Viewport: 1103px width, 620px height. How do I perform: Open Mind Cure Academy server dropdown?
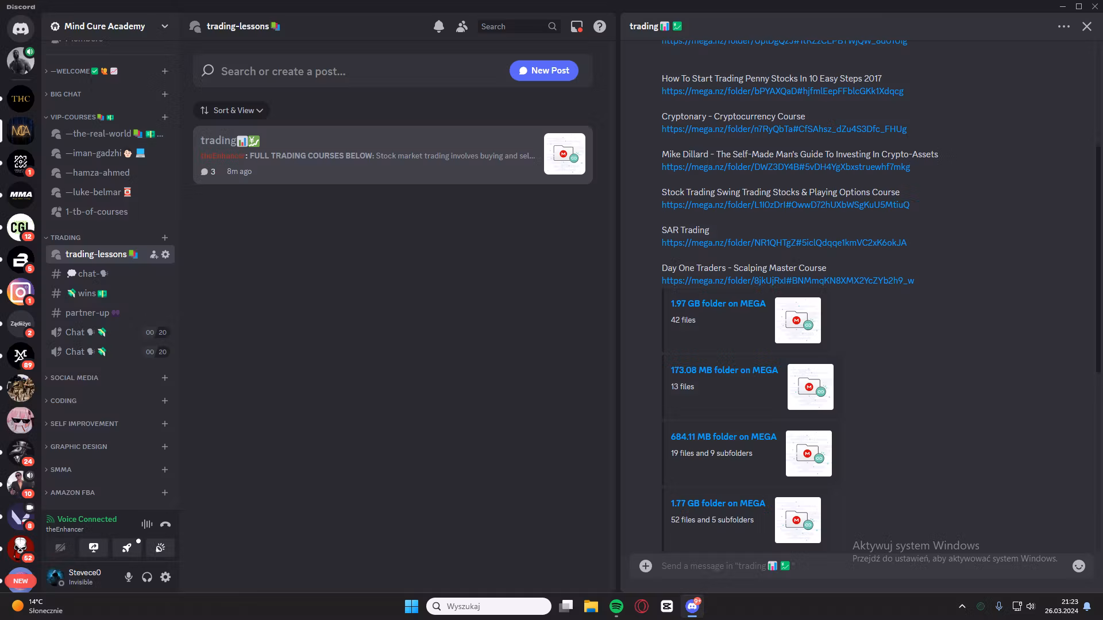[165, 26]
